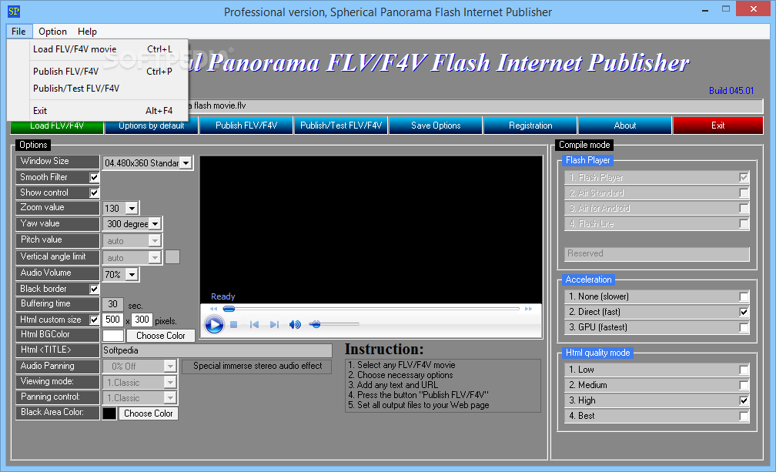The image size is (776, 472).
Task: Click the Next track icon
Action: (x=274, y=325)
